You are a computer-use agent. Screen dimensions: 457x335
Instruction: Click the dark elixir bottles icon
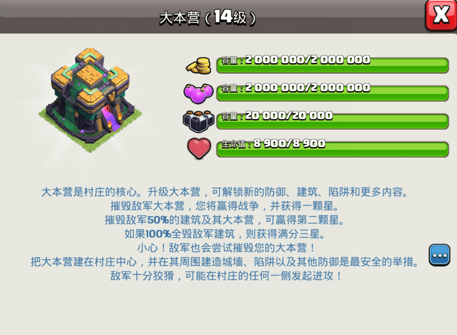tap(199, 121)
